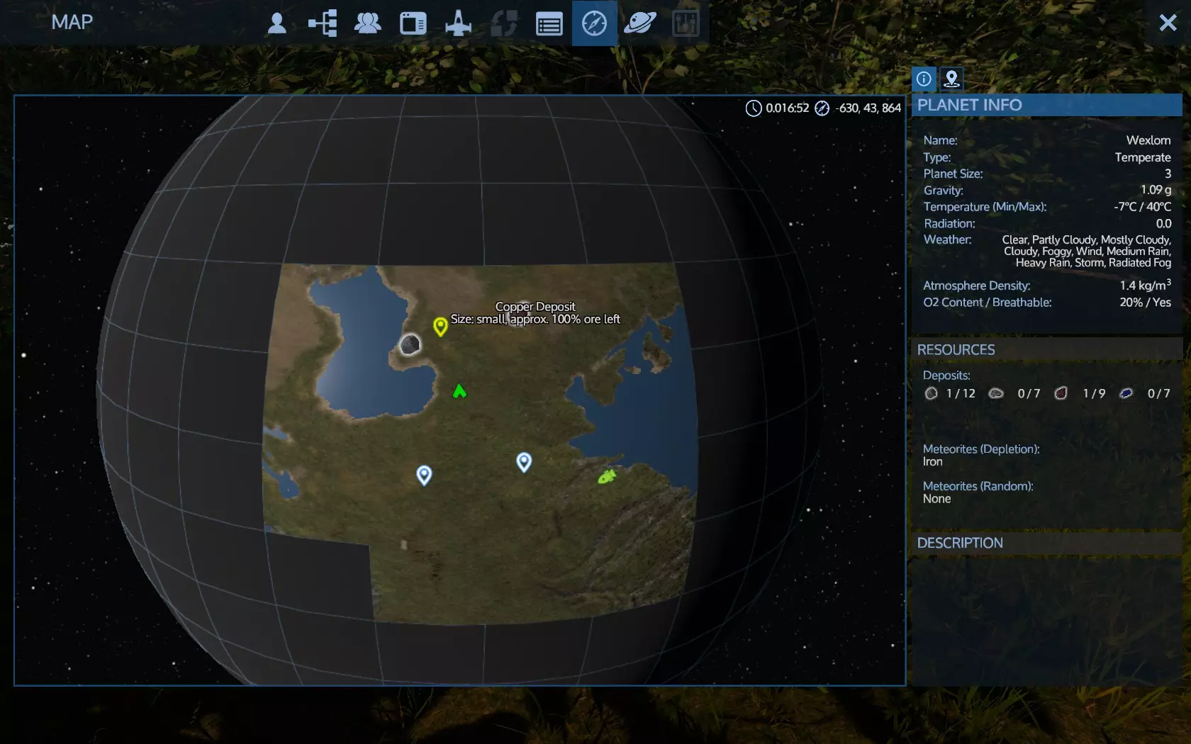Click the random meteorites value None
This screenshot has width=1191, height=744.
tap(936, 499)
